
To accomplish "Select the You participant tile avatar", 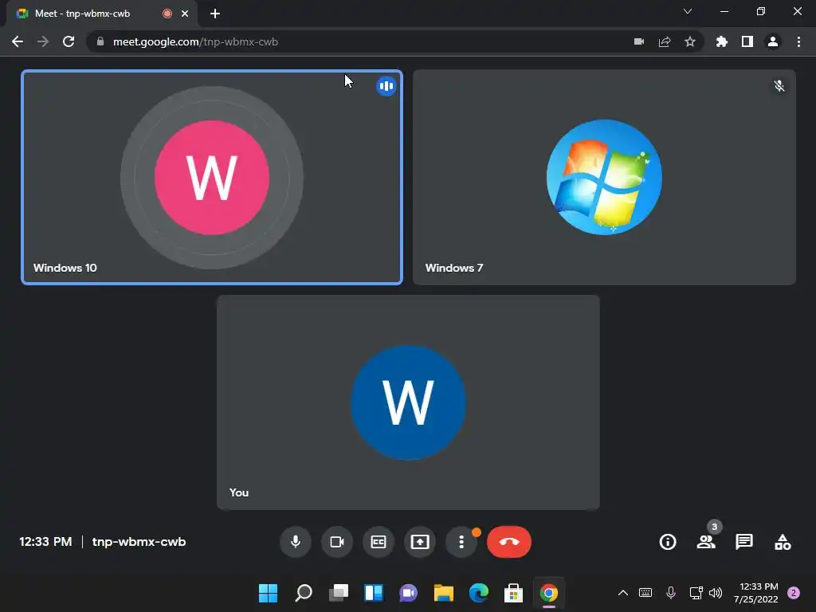I will point(408,402).
